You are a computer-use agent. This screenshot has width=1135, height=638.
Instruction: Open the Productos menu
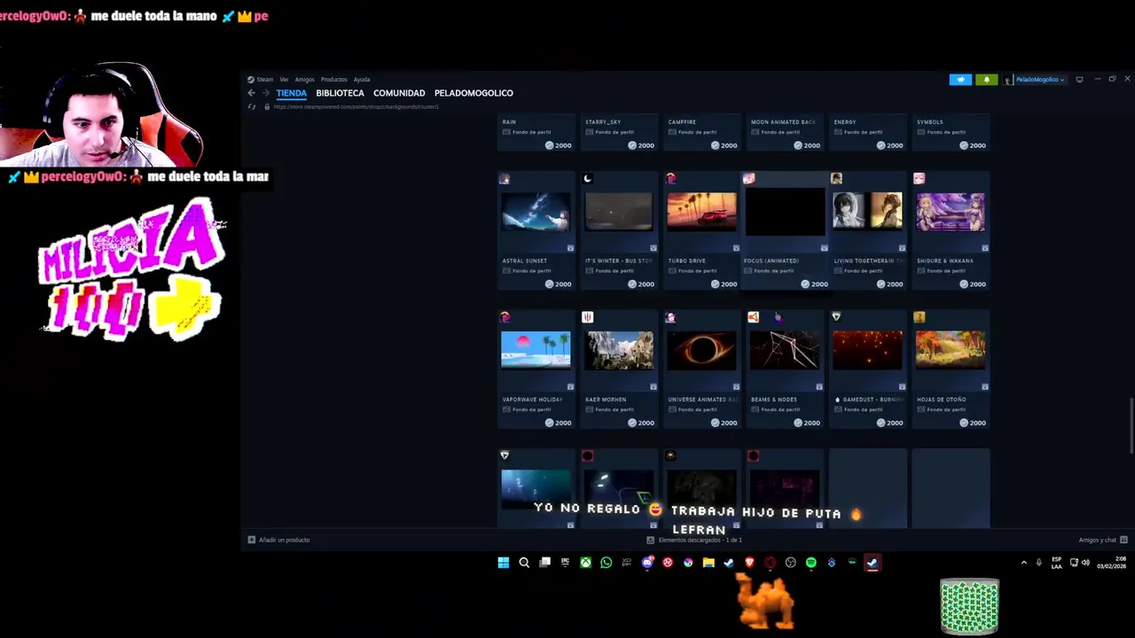point(333,80)
